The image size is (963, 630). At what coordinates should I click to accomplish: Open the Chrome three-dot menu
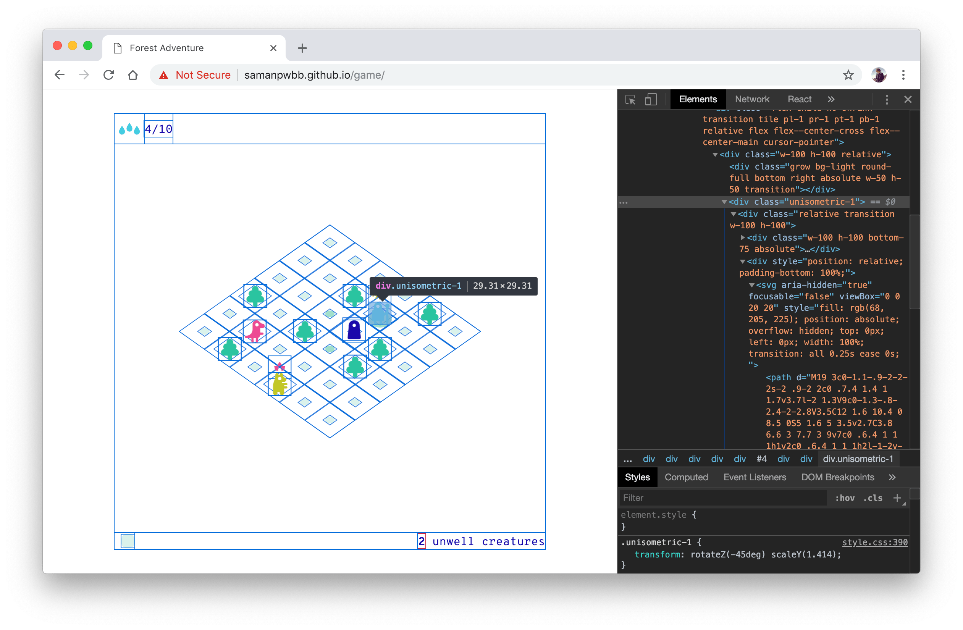pos(903,75)
